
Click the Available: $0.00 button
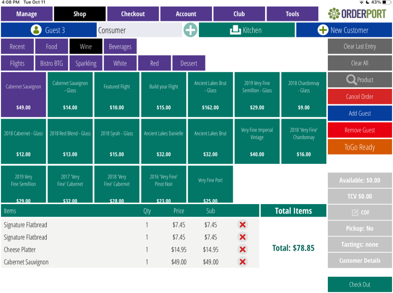click(x=360, y=180)
